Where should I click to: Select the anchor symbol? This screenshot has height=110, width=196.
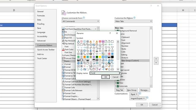click(x=81, y=69)
